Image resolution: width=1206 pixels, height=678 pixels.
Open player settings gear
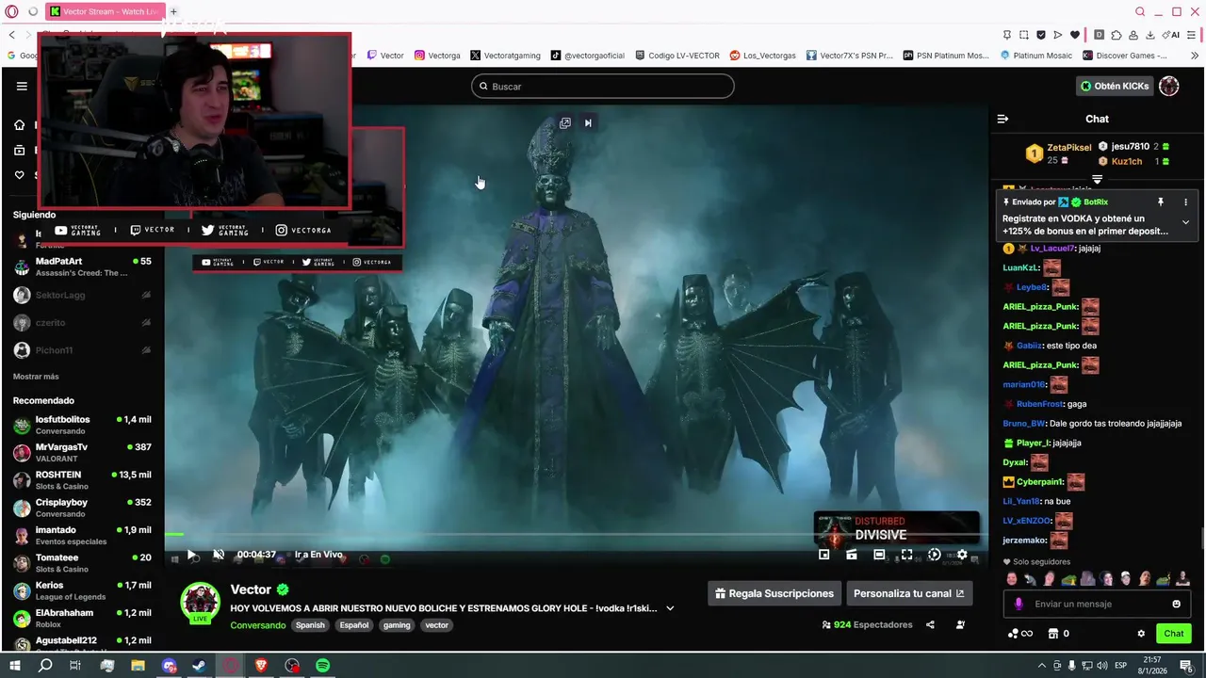[962, 555]
